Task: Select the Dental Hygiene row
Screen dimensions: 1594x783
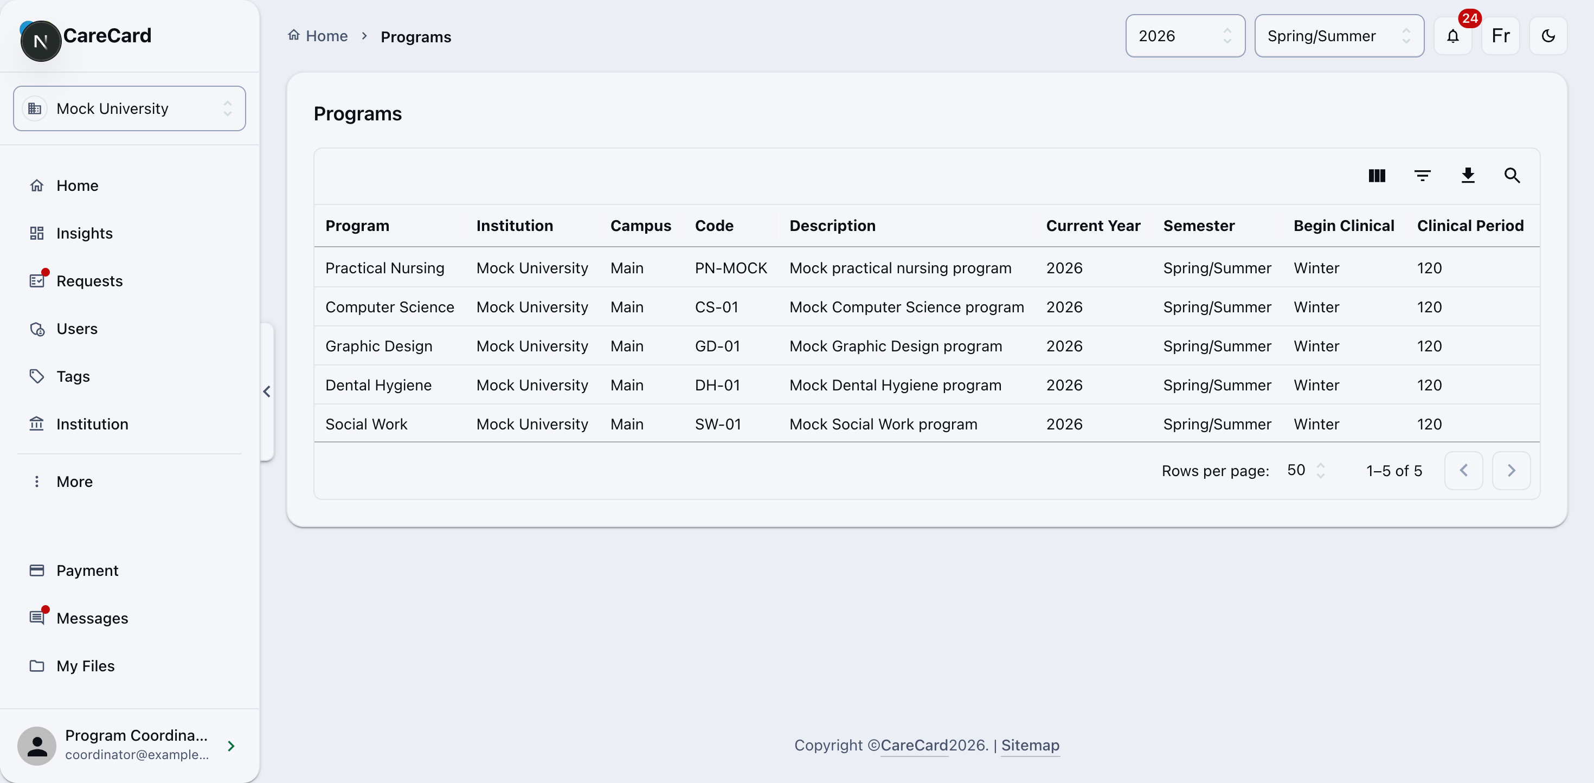Action: [x=927, y=385]
